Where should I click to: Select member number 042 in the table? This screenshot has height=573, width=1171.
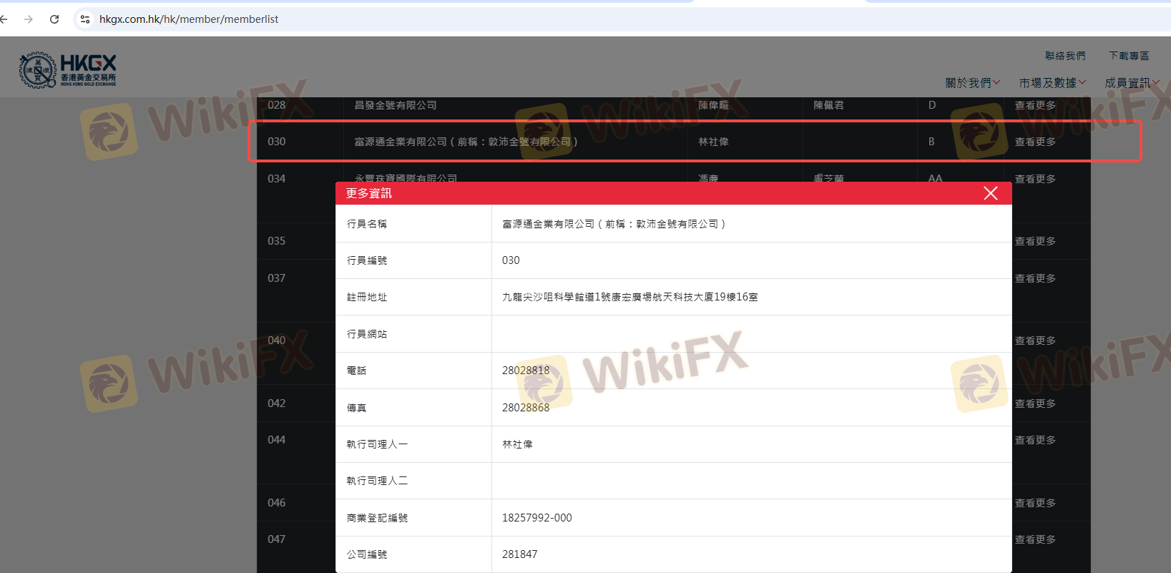point(276,403)
